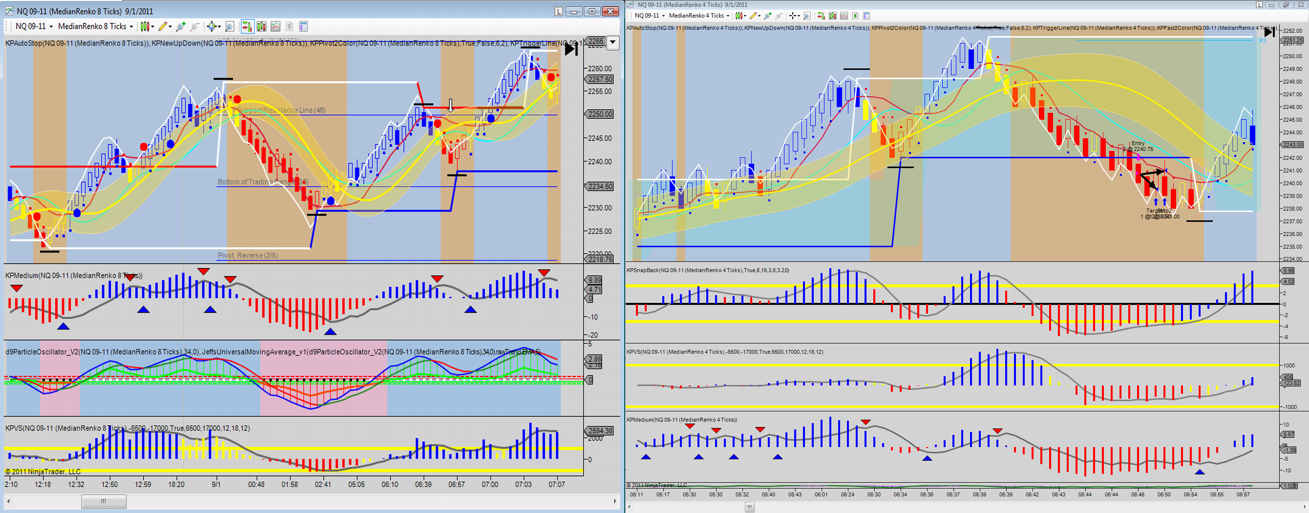This screenshot has width=1309, height=513.
Task: Open the NQ 09-11 instrument selector in the 8 Ticks chart
Action: (34, 26)
